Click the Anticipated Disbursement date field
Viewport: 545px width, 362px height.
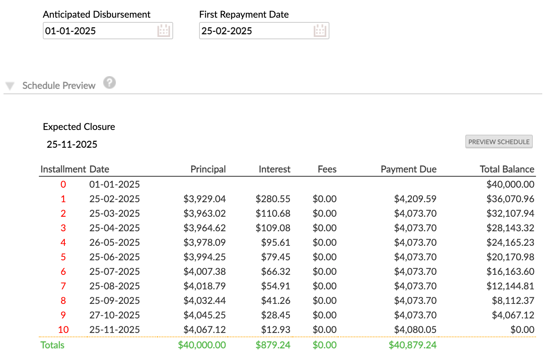(98, 31)
